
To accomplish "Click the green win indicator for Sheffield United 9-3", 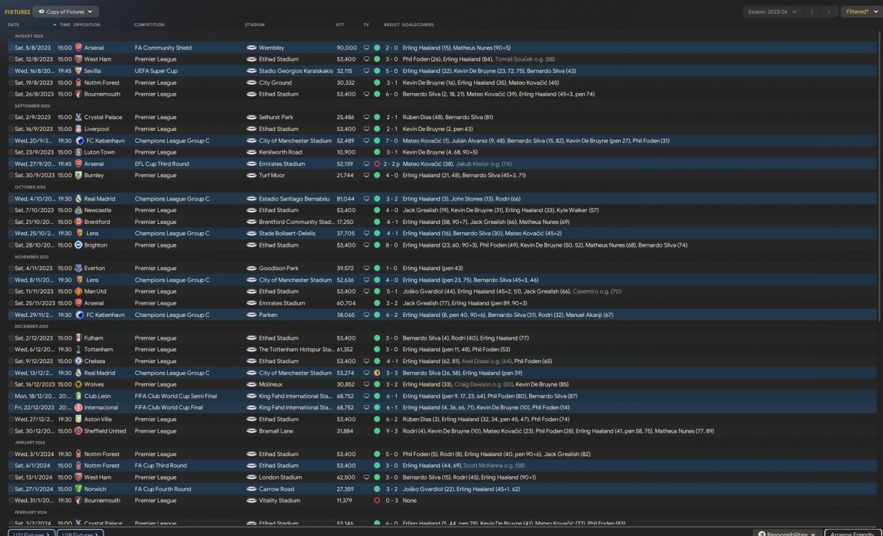I will click(x=377, y=431).
